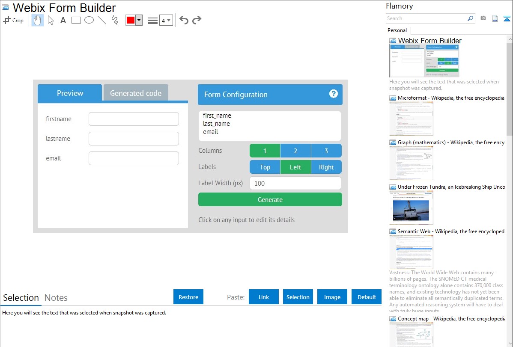Click the Flamory icon beside the page title

click(5, 8)
